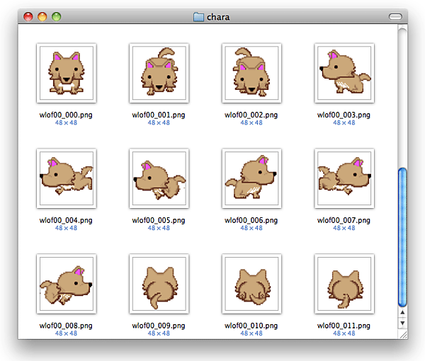The height and width of the screenshot is (361, 425).
Task: Click the wlof00_006.png filename label
Action: coord(251,220)
